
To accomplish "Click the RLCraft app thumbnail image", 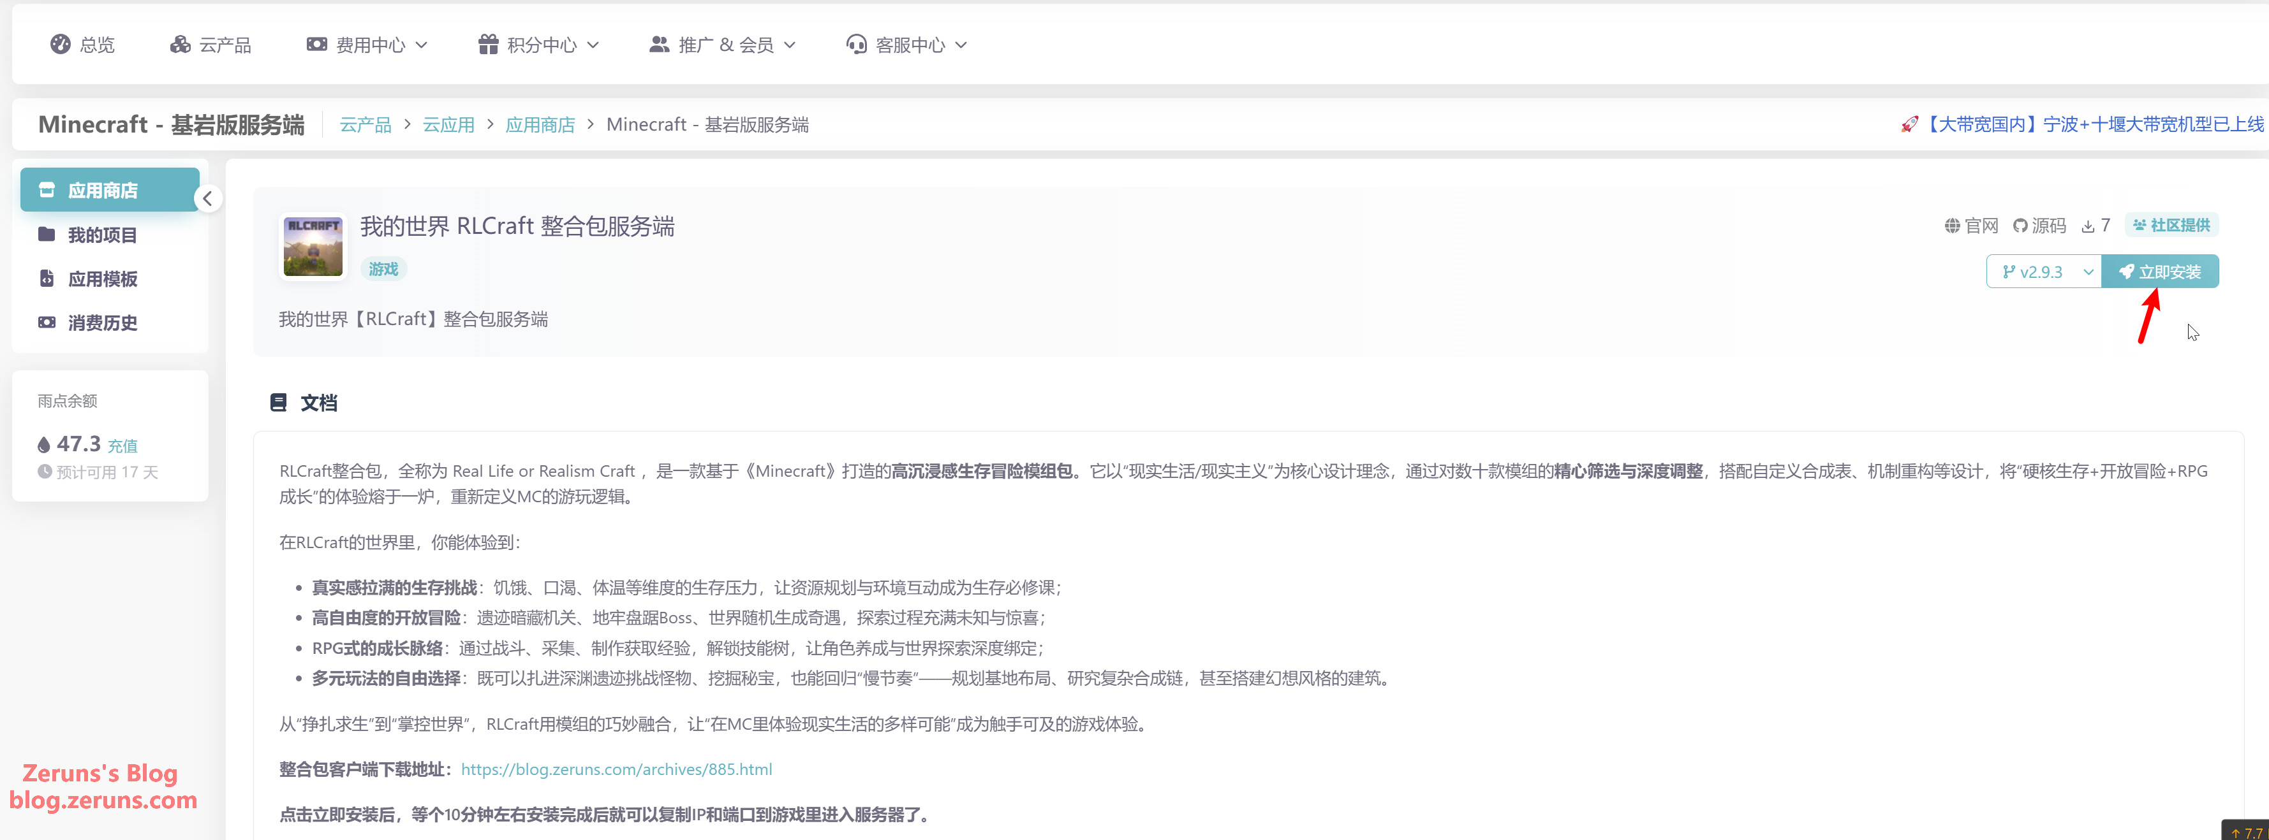I will (x=313, y=247).
